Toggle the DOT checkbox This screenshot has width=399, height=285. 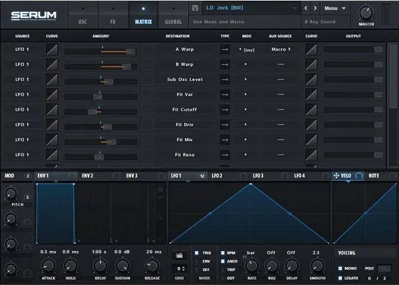click(223, 278)
